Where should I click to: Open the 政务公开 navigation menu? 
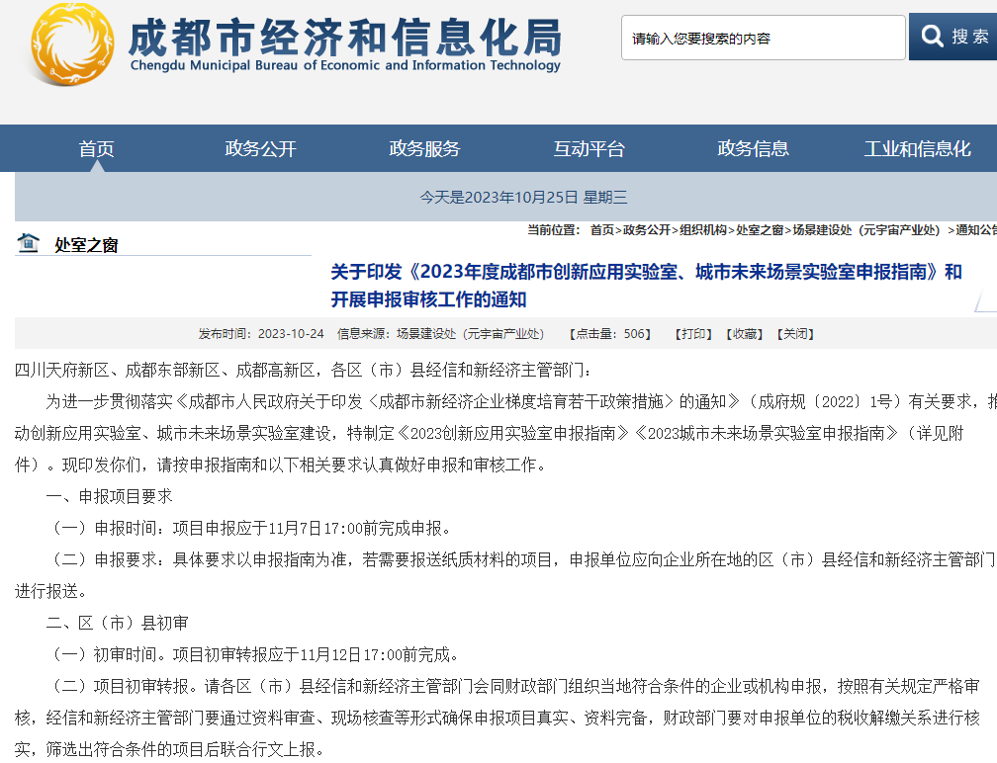coord(261,148)
